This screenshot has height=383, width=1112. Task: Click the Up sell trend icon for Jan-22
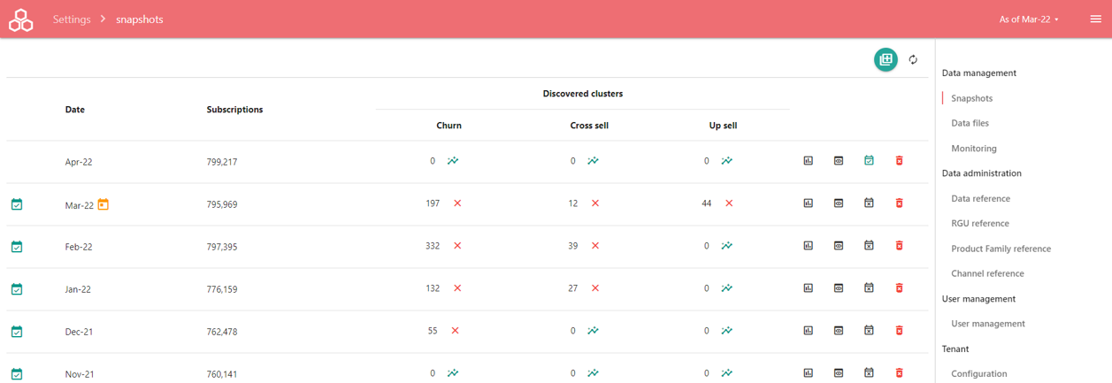pos(726,288)
